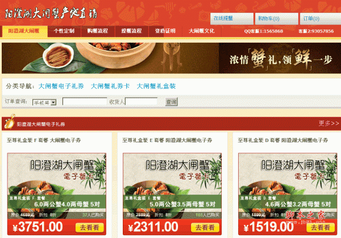Go to 购蟹流程 navigation item
This screenshot has width=341, height=238.
point(98,31)
